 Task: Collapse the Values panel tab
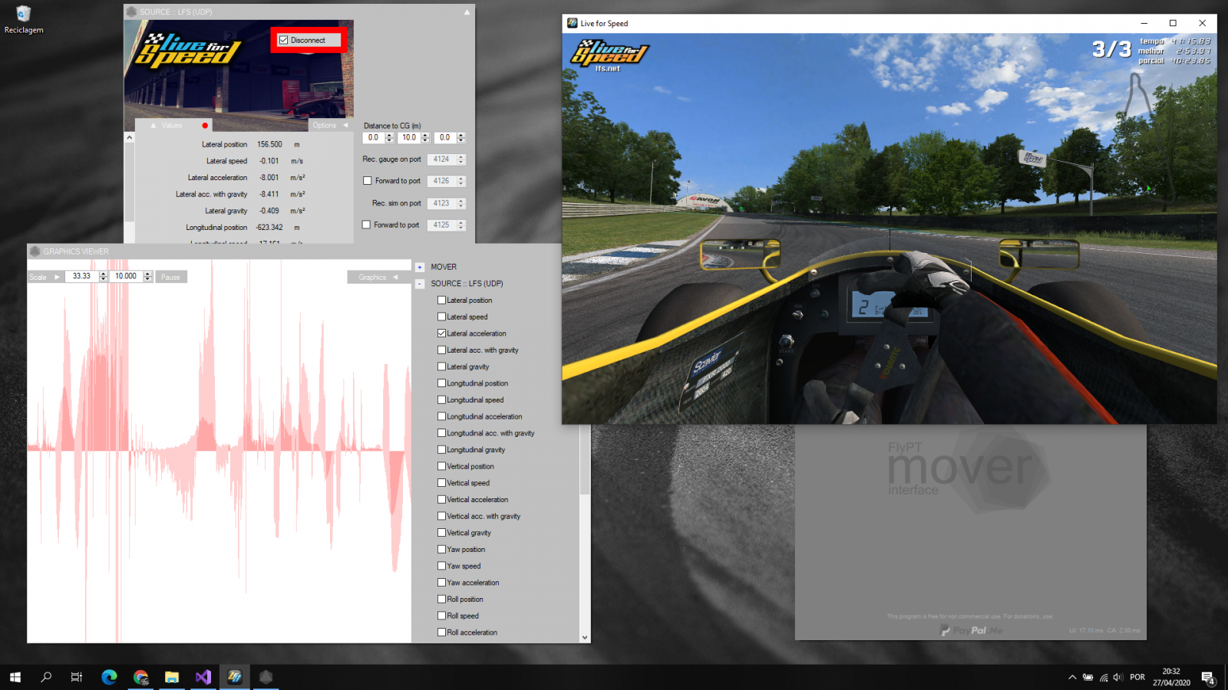153,125
